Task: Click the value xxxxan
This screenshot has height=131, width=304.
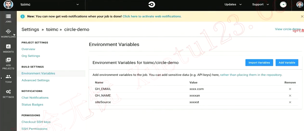Action: coord(195,95)
